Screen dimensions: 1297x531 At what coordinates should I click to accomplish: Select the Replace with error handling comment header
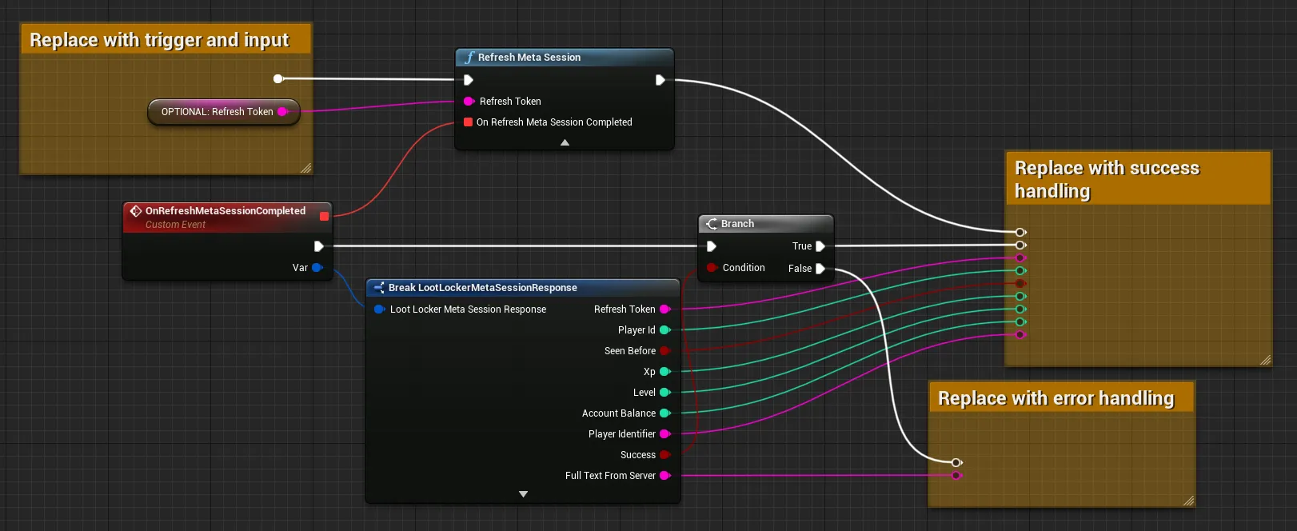click(x=1061, y=397)
